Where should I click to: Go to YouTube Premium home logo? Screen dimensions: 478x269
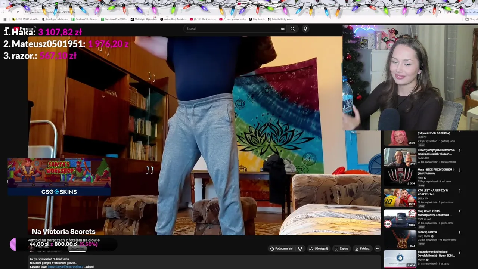point(24,29)
